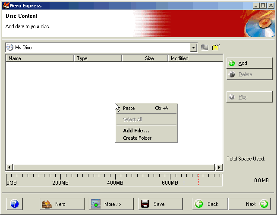277x215 pixels.
Task: Click the Nero Express title bar icon
Action: point(6,6)
